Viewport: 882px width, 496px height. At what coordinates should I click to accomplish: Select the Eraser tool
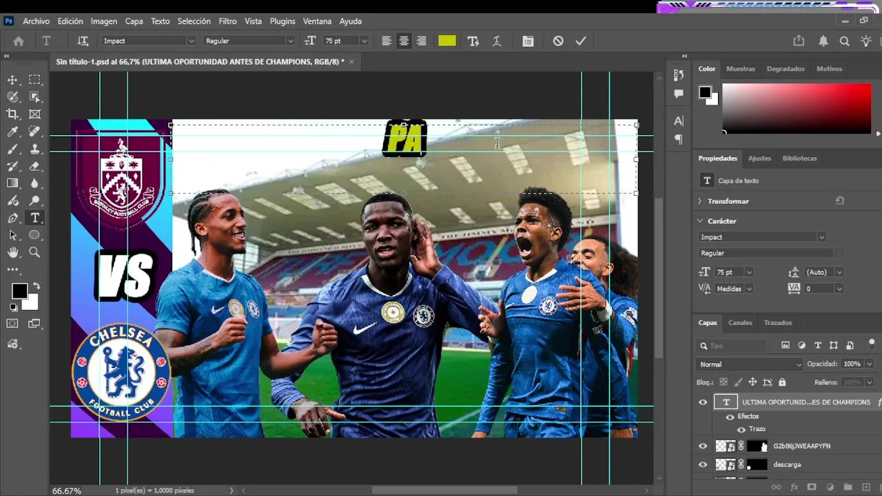(x=34, y=166)
